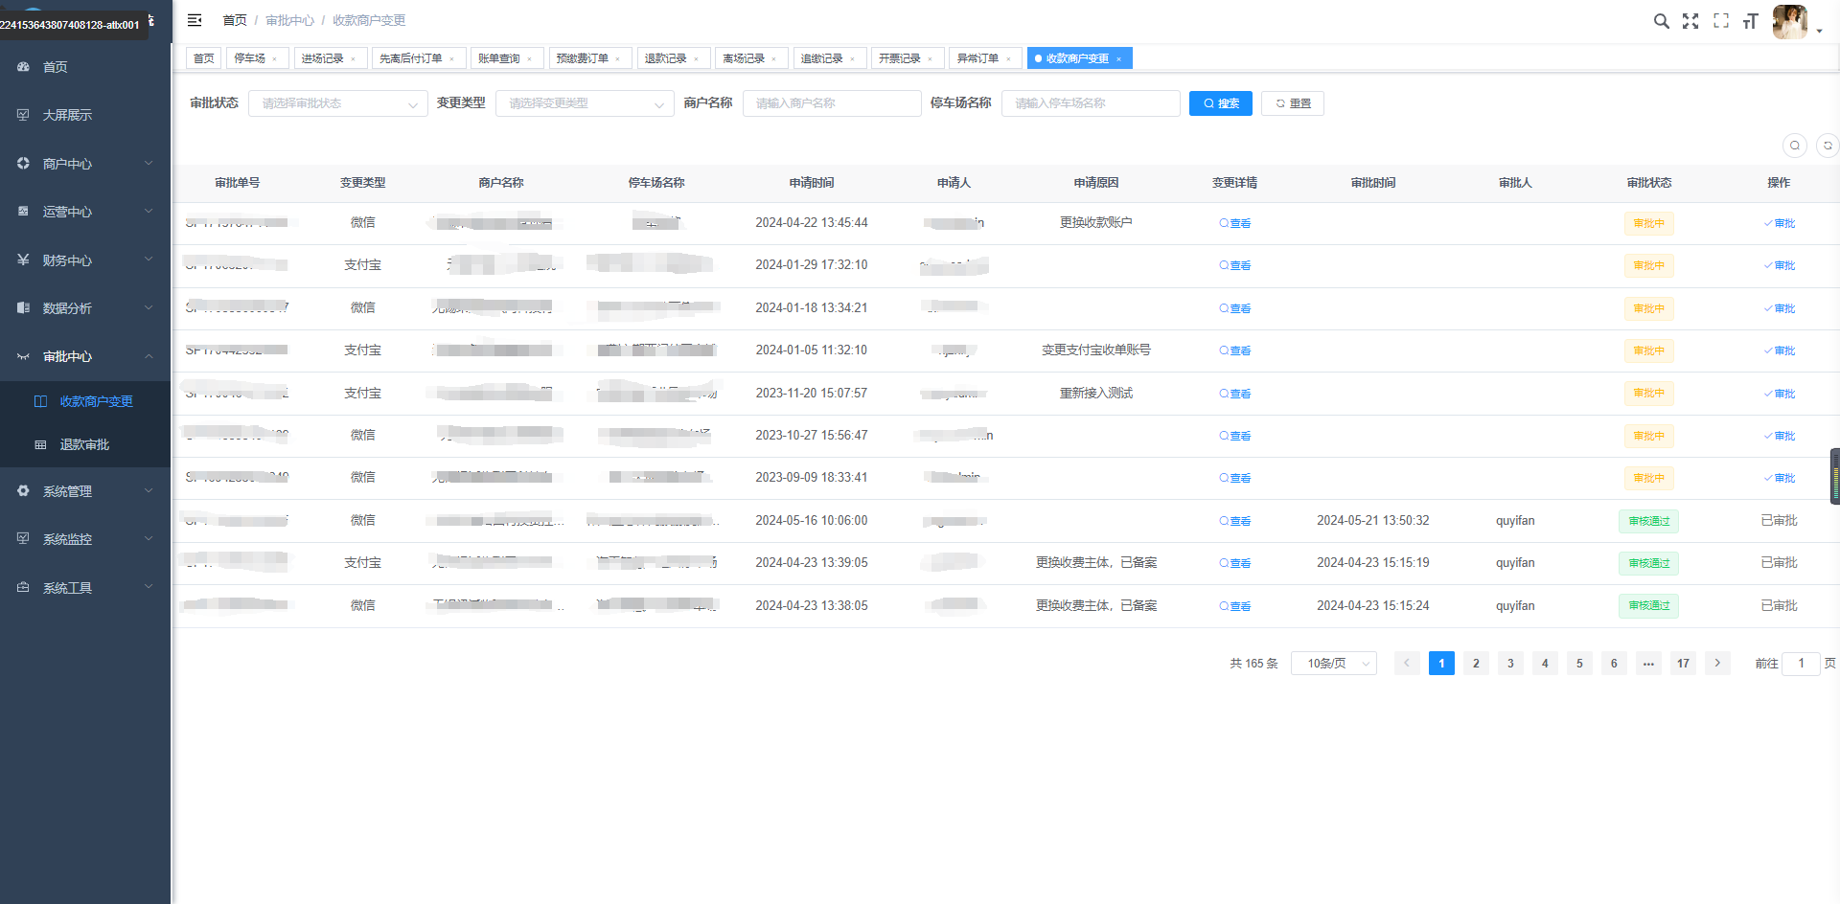Go to page 2
Image resolution: width=1840 pixels, height=904 pixels.
(x=1476, y=664)
